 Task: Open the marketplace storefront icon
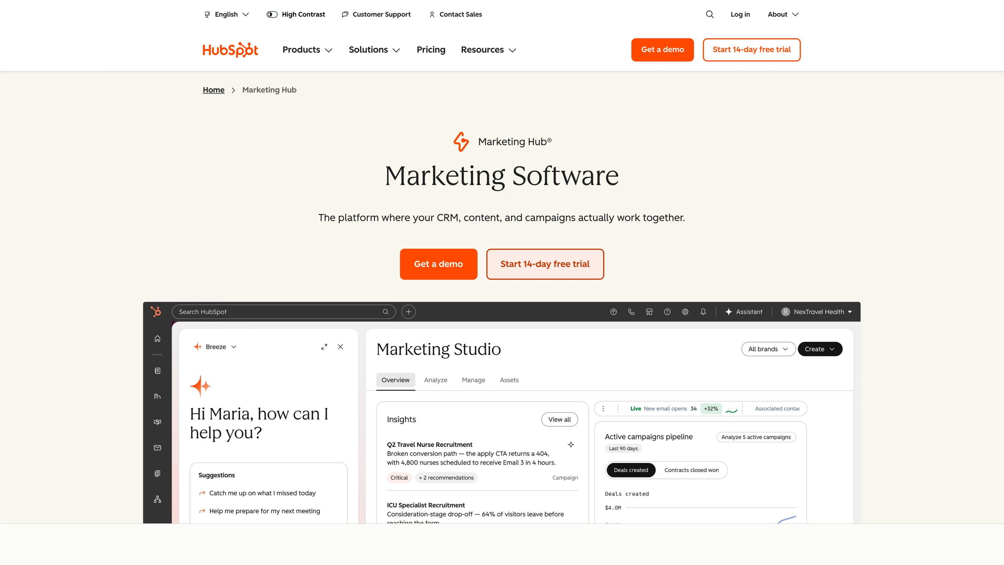point(649,311)
